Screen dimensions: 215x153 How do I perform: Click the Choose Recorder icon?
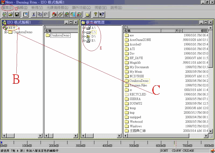67,14
